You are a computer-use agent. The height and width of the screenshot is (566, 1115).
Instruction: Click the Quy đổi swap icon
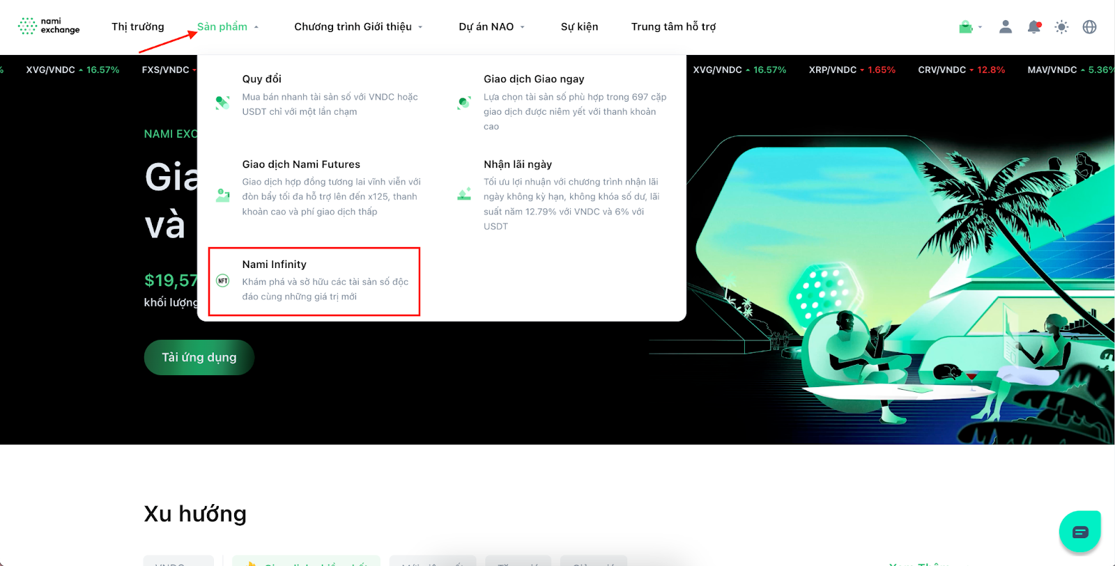[x=222, y=103]
